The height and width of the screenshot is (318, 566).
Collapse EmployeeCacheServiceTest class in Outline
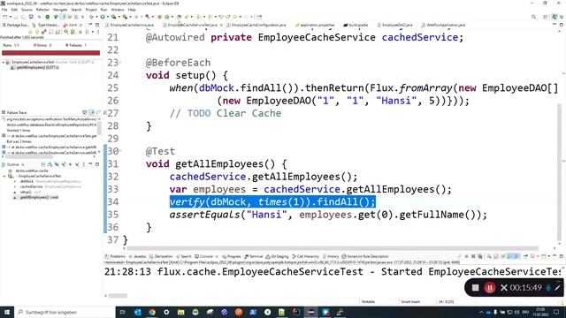[x=4, y=176]
